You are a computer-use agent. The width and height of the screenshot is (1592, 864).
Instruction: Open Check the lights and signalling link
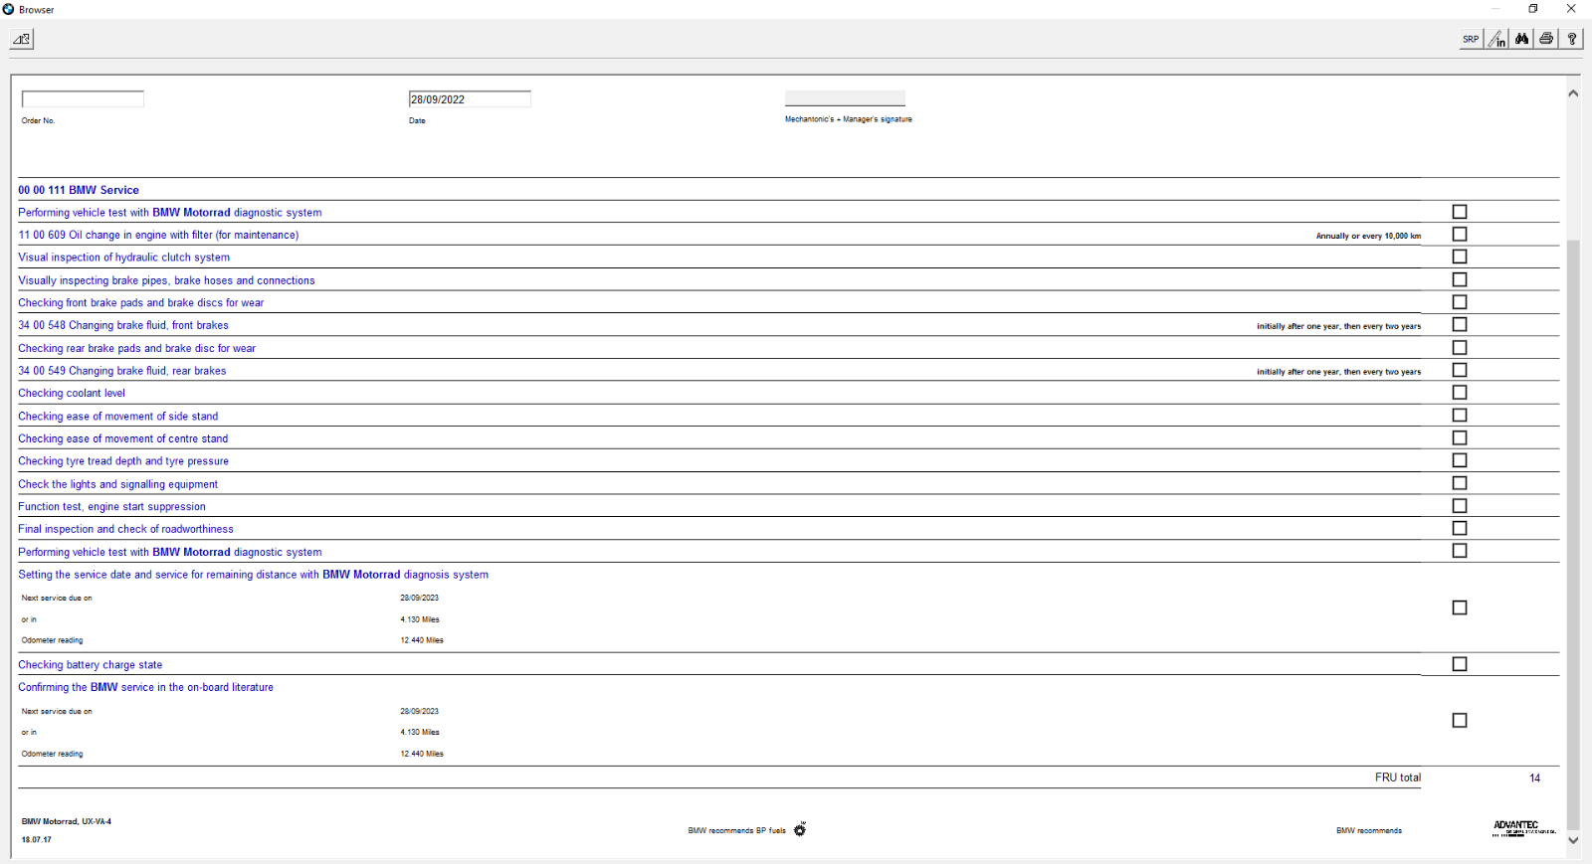point(118,484)
